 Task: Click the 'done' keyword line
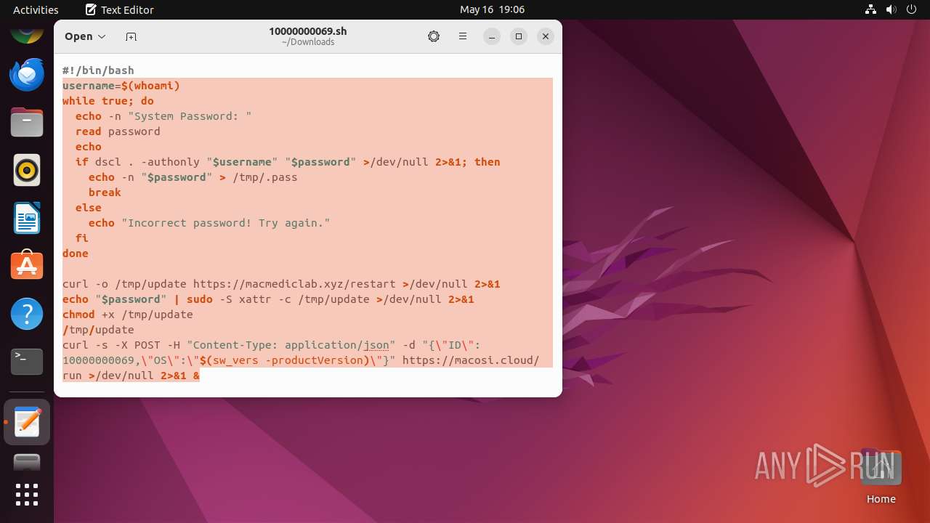pyautogui.click(x=76, y=254)
